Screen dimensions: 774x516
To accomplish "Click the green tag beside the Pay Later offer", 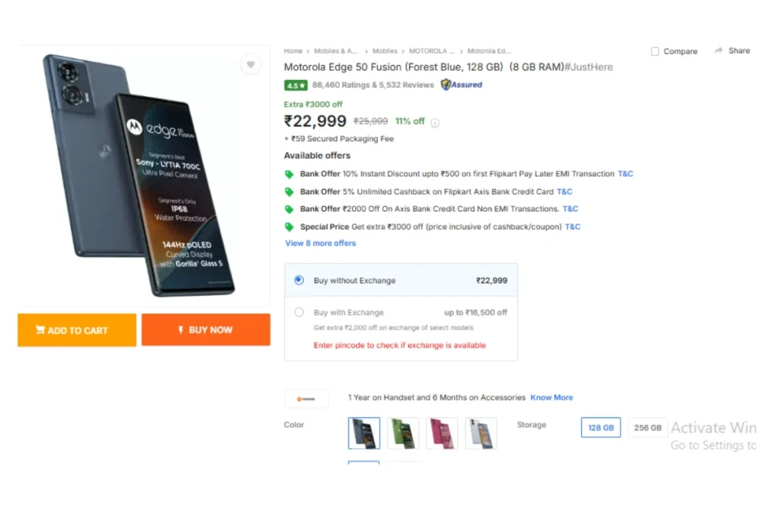I will [x=289, y=174].
